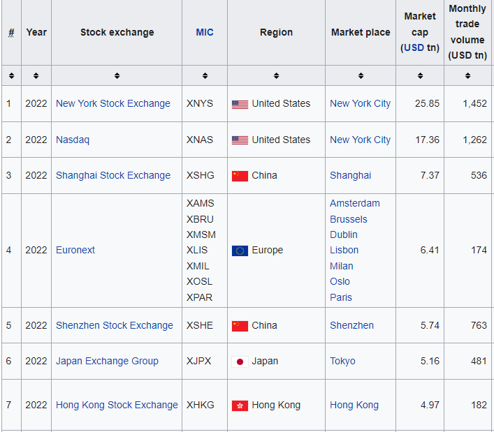Click the China flag in Shanghai row
Viewport: 494px width, 432px height.
tap(240, 176)
